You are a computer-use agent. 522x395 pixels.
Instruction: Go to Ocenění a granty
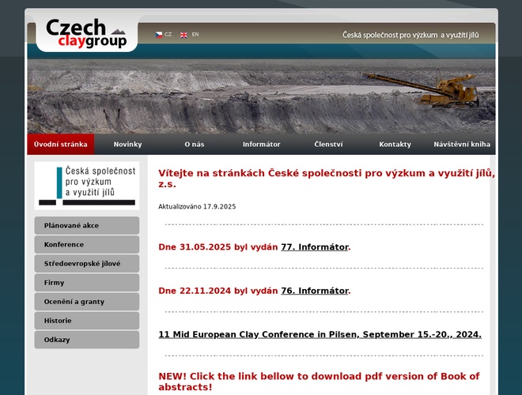pos(86,302)
